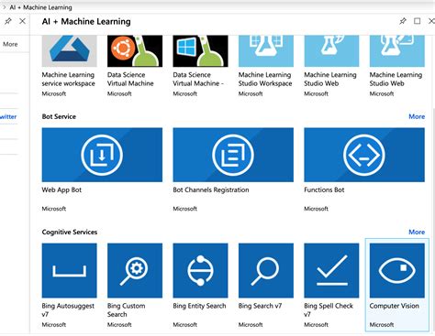The height and width of the screenshot is (336, 435).
Task: Click Machine Learning service workspace label
Action: 68,79
